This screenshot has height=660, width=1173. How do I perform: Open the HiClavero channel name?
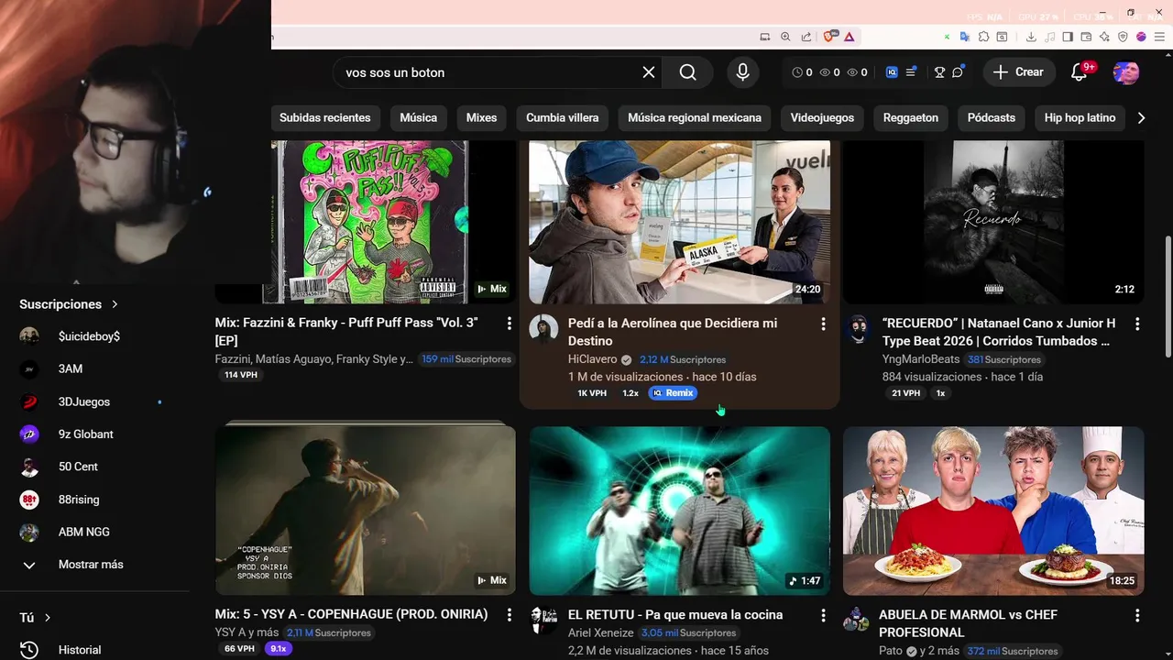point(593,359)
